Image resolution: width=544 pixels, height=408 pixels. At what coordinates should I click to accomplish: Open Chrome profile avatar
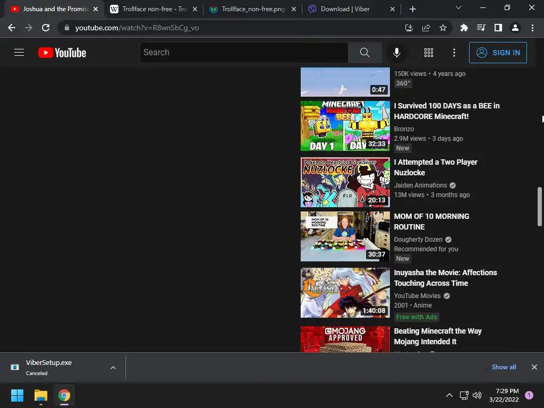[x=515, y=28]
